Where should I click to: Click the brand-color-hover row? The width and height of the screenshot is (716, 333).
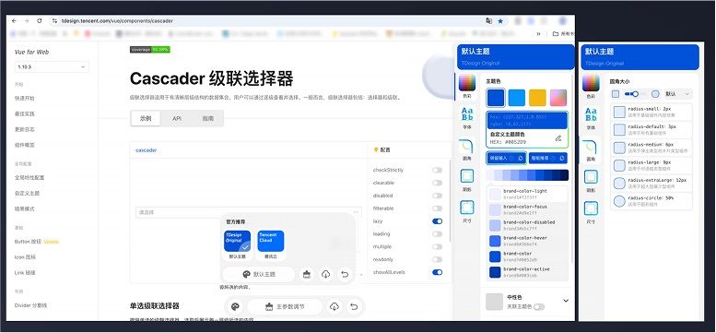click(527, 241)
